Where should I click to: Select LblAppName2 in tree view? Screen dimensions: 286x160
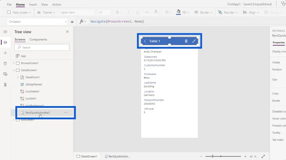click(x=34, y=84)
